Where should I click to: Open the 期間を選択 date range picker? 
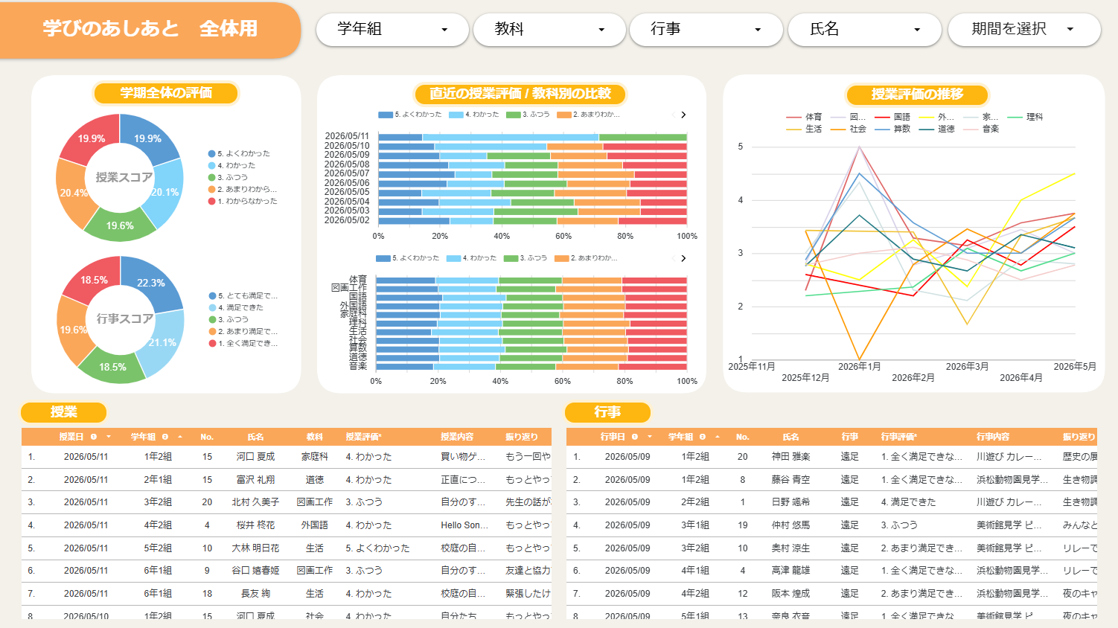tap(1024, 30)
